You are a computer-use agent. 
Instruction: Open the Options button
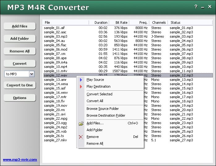click(x=20, y=98)
